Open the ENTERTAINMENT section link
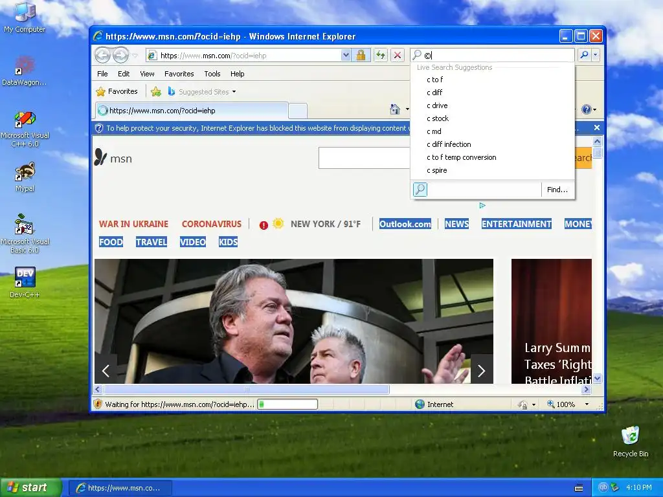This screenshot has width=663, height=497. tap(516, 224)
